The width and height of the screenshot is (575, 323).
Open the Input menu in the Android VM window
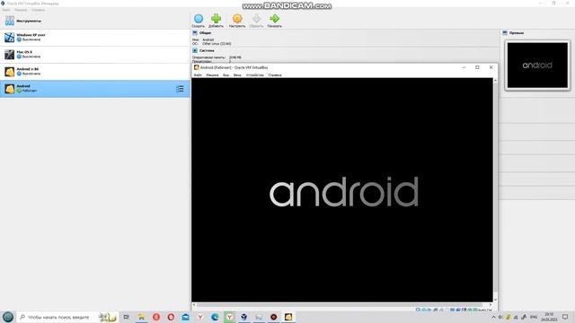click(x=237, y=75)
